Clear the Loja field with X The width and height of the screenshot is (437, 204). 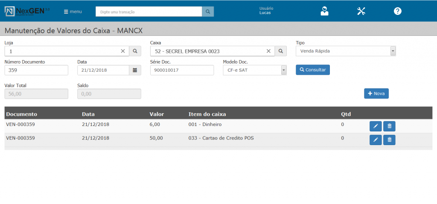pos(123,51)
